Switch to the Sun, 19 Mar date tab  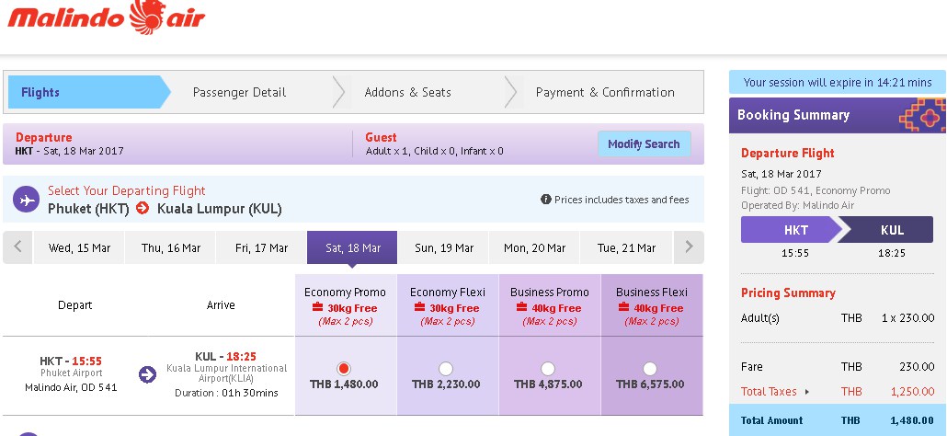pos(444,247)
